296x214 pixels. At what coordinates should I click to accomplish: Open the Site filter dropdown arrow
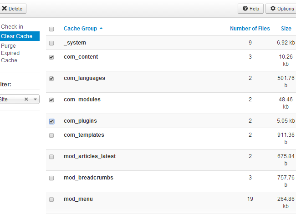coord(35,99)
